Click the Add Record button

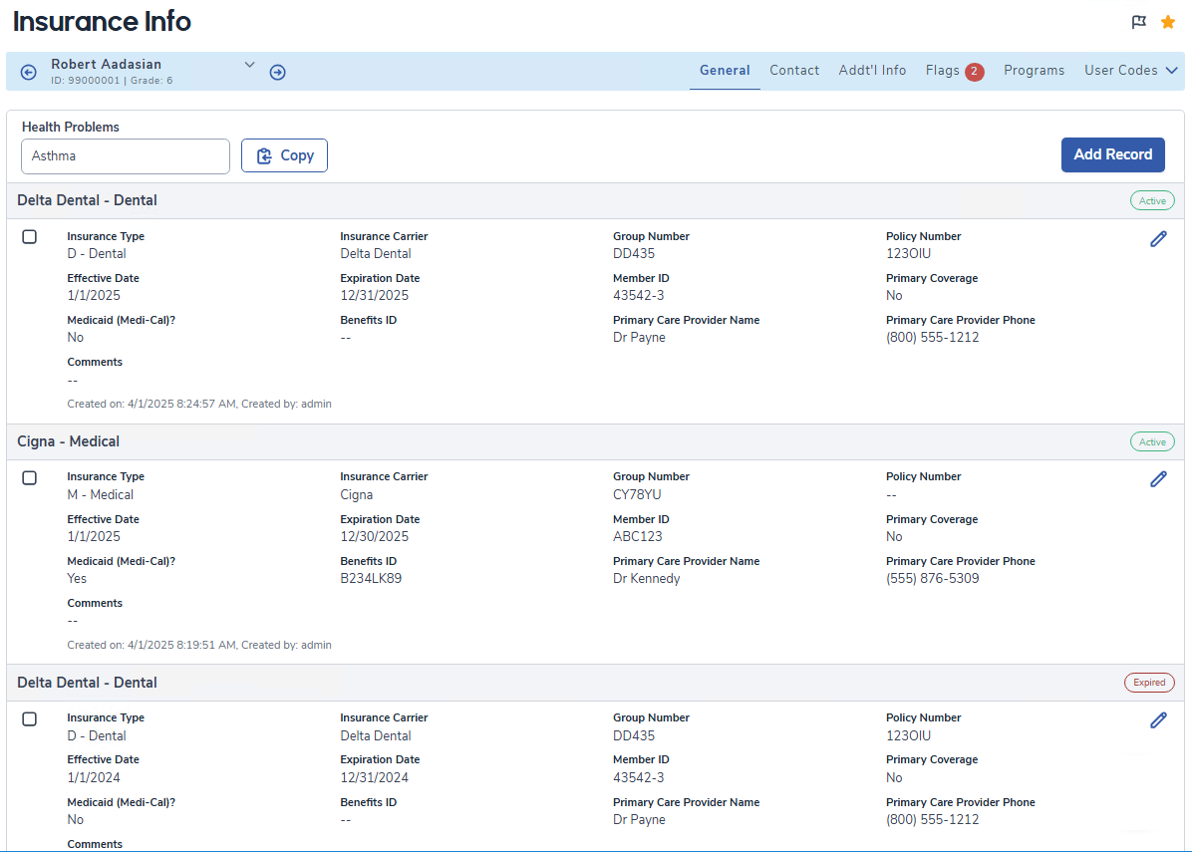pos(1113,154)
